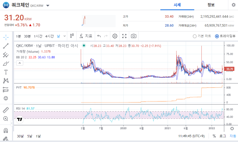Click the BB 20 2 indicator legend
Screen dimensions: 238x142
pos(21,57)
